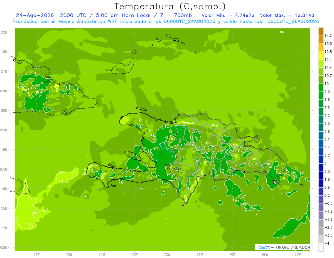Click the title 'Temperatura (C,somb.)'

(x=170, y=7)
